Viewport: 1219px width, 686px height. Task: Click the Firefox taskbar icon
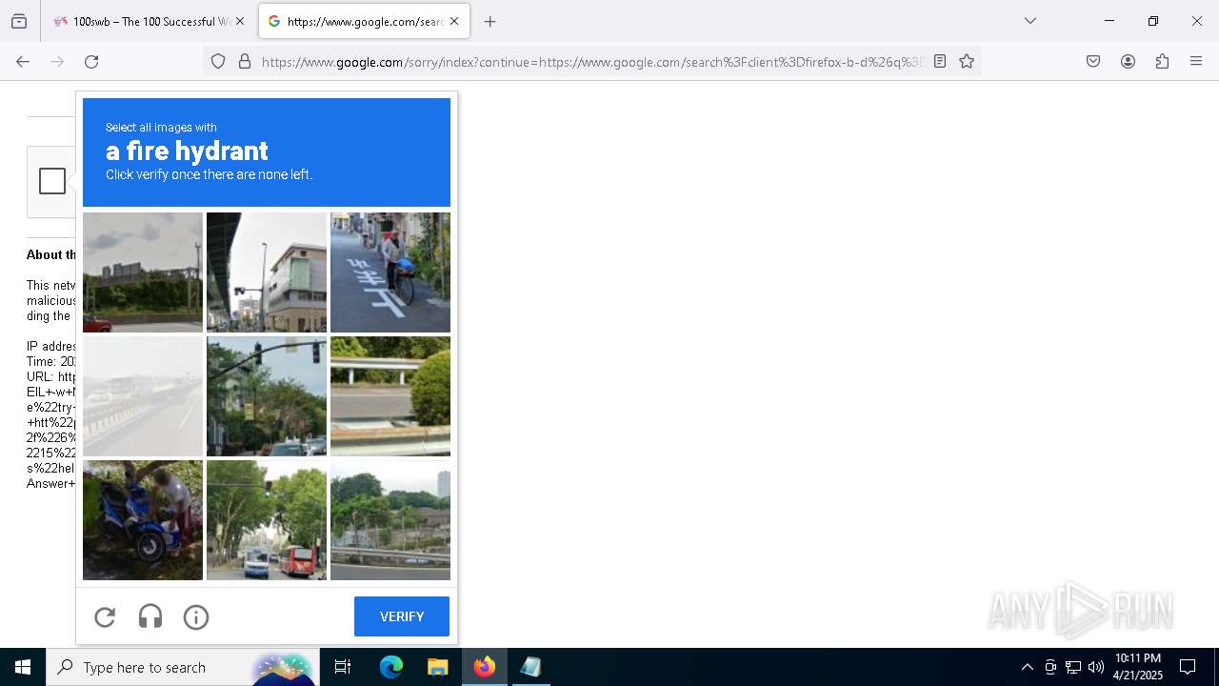pos(485,667)
